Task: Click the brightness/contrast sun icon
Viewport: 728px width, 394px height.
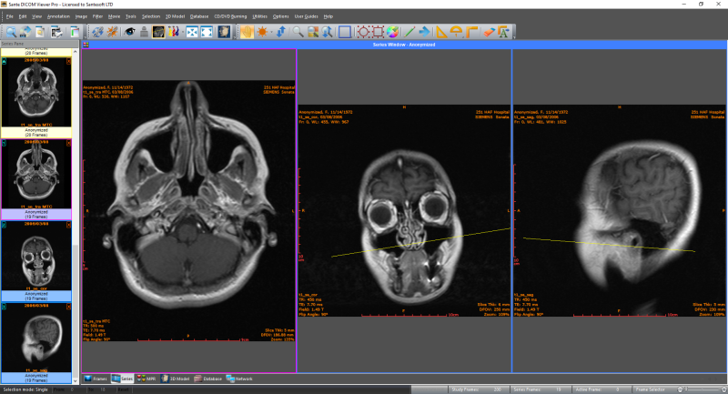Action: pos(263,32)
